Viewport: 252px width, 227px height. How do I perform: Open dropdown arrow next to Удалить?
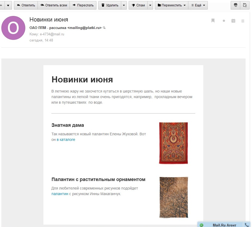pos(124,5)
